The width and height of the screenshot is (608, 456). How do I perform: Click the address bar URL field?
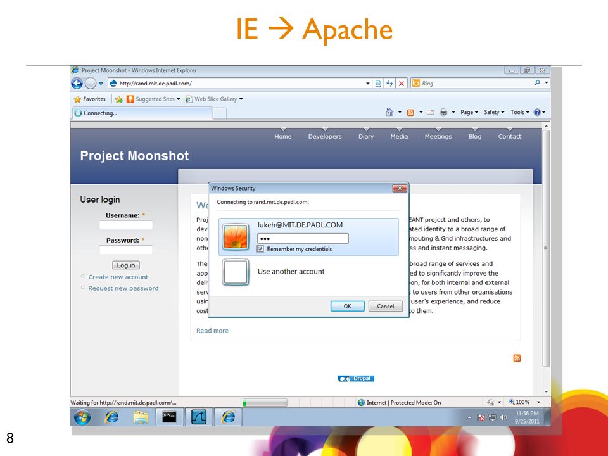(236, 84)
